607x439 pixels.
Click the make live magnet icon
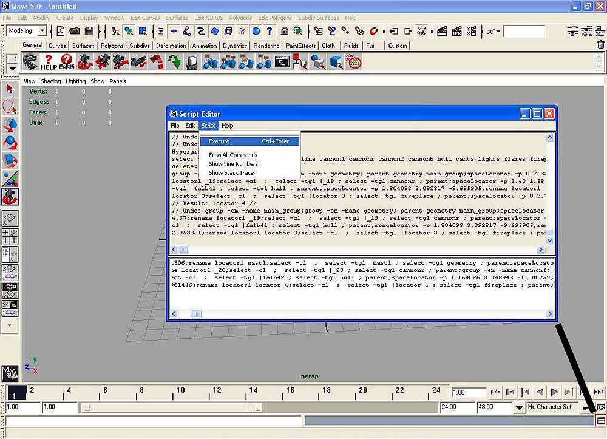(373, 32)
